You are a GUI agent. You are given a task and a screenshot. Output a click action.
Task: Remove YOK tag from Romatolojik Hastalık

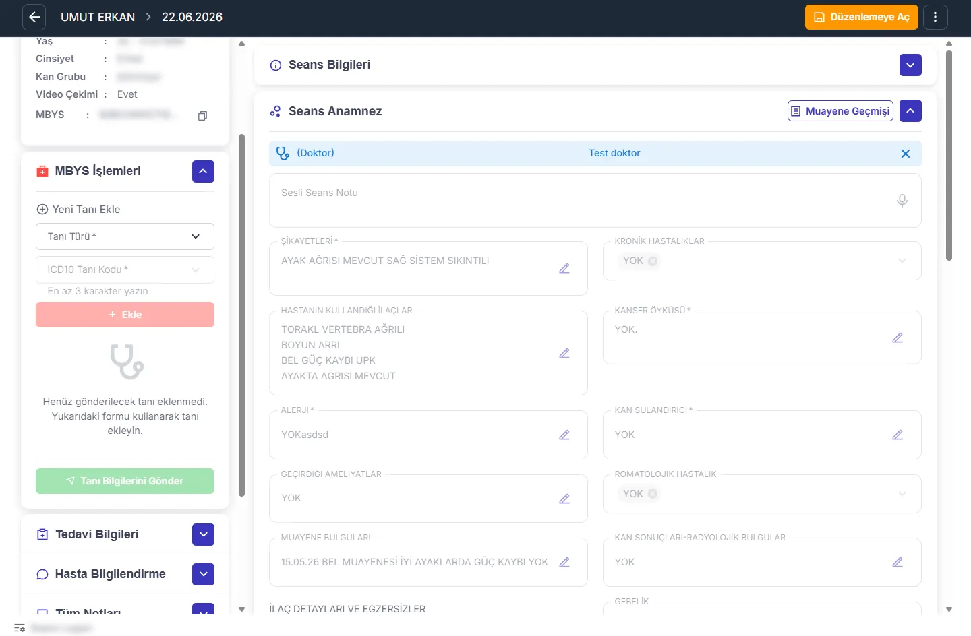pyautogui.click(x=653, y=494)
